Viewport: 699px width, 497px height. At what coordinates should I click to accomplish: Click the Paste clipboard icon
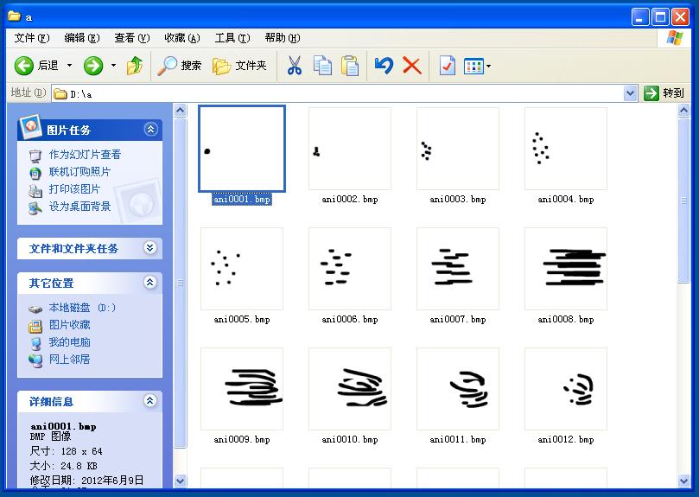[x=350, y=66]
